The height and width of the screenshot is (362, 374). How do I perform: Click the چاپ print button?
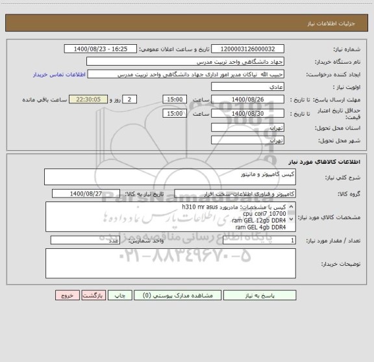pos(119,295)
